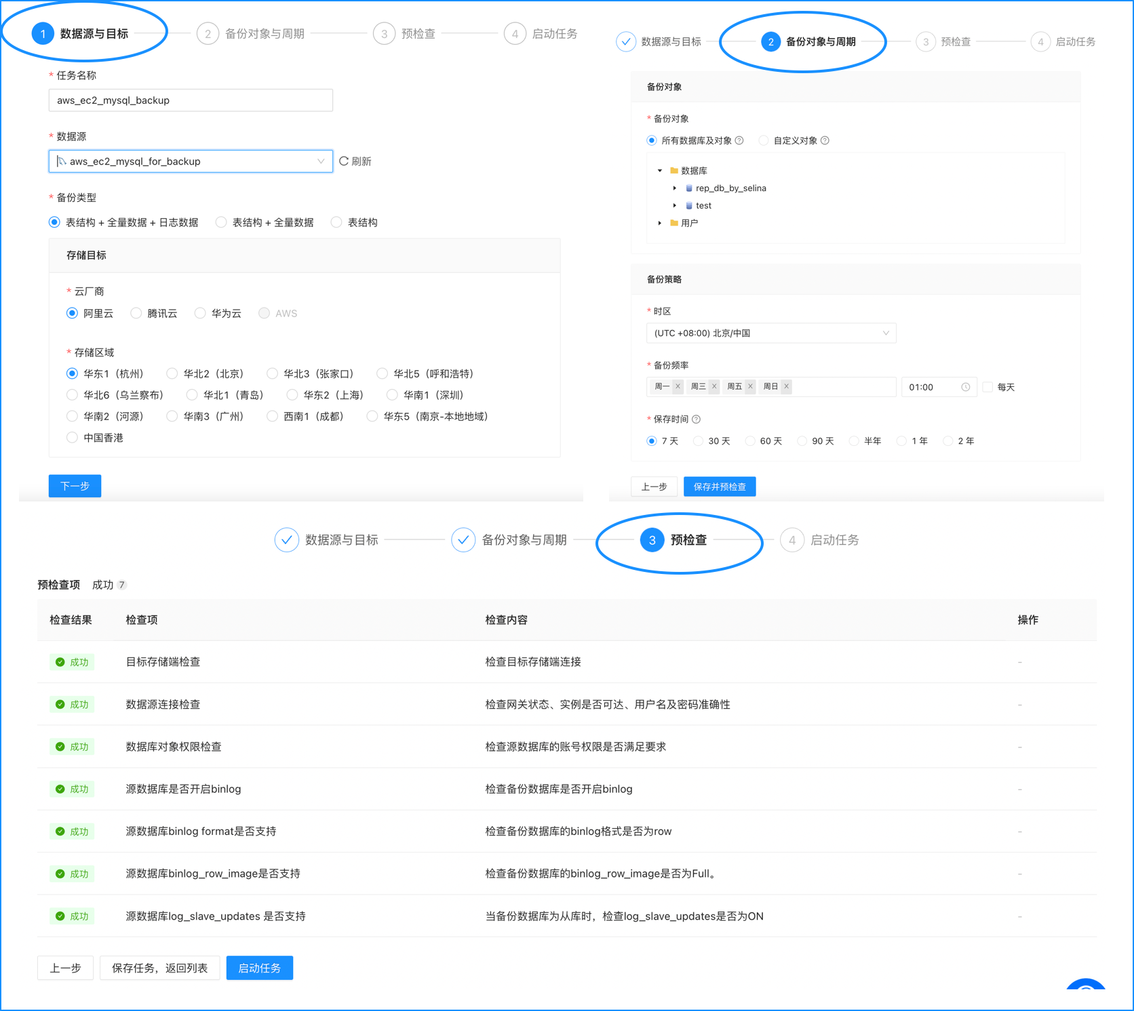Remove the 周五 tag from backup frequency
The height and width of the screenshot is (1011, 1134).
pyautogui.click(x=750, y=386)
